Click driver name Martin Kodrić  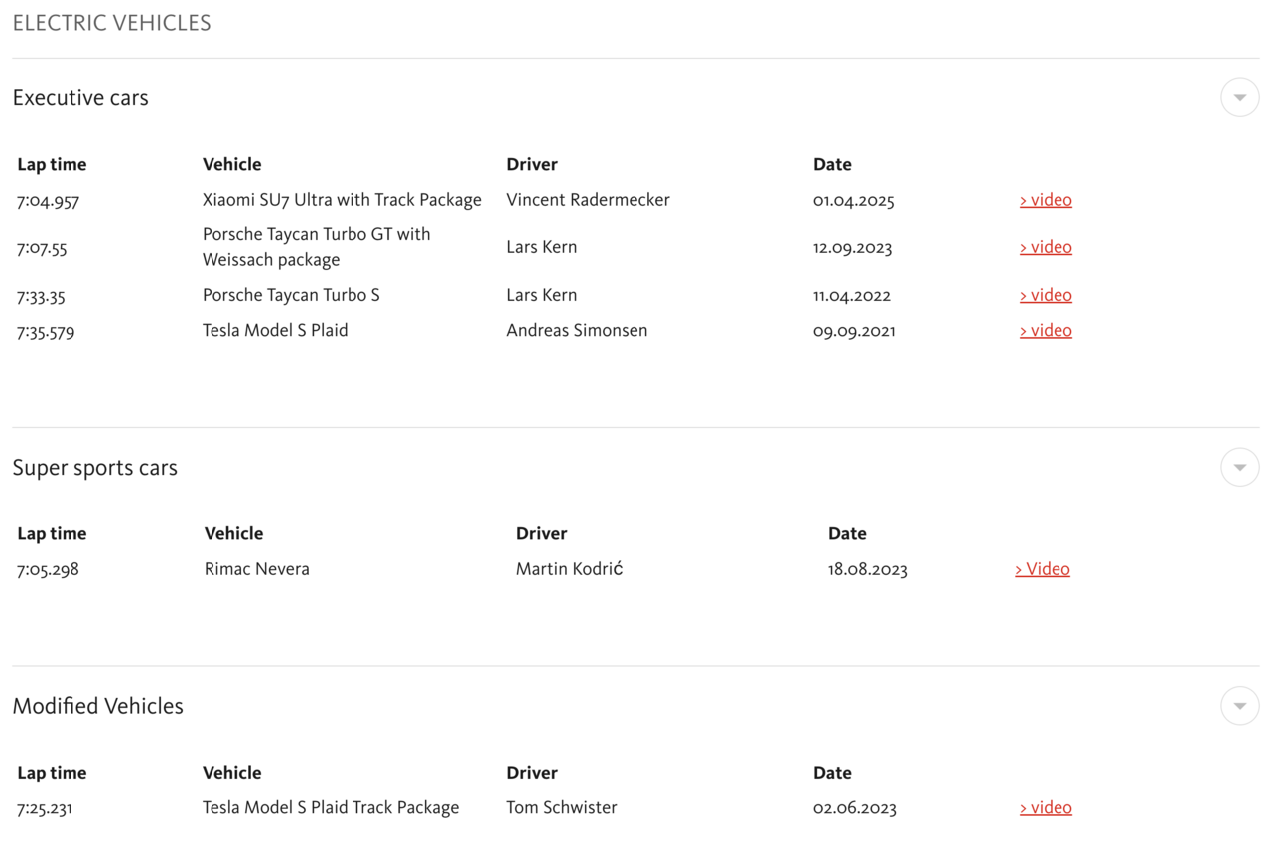(569, 569)
